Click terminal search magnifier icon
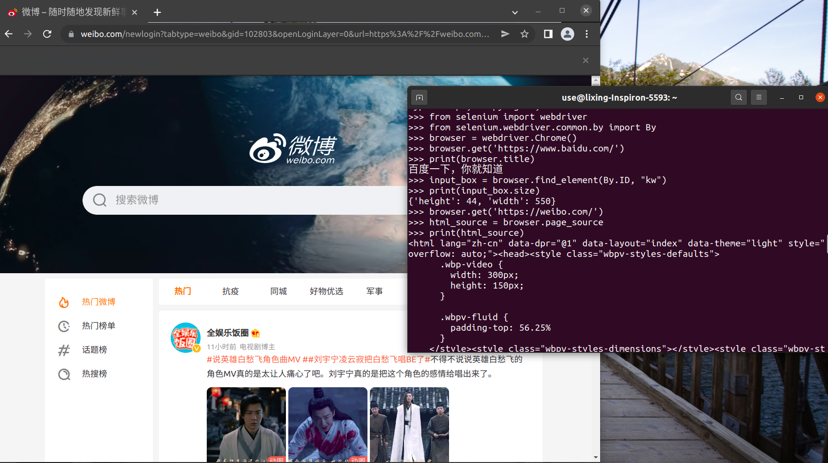The height and width of the screenshot is (463, 828). [739, 97]
